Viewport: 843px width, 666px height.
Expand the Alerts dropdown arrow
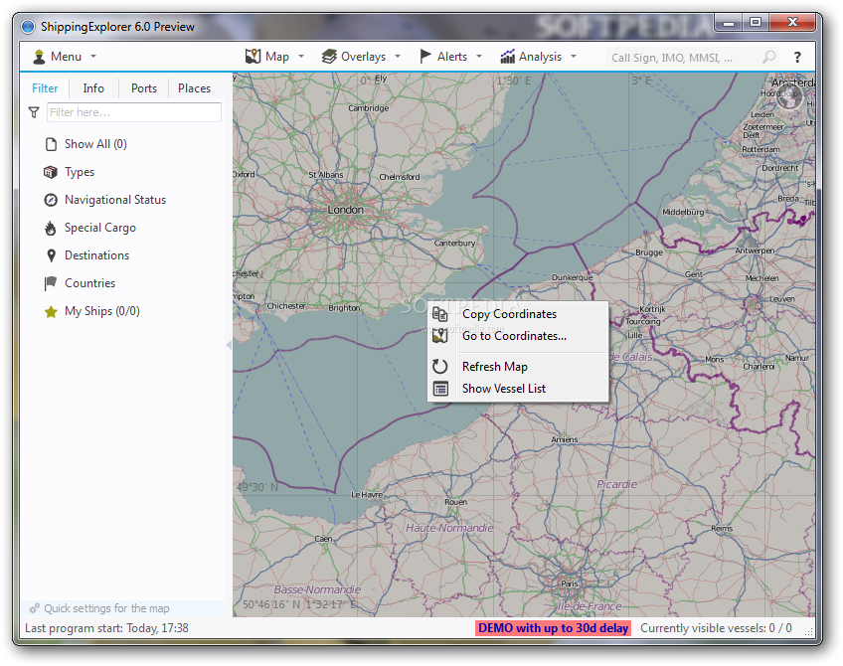pyautogui.click(x=479, y=57)
